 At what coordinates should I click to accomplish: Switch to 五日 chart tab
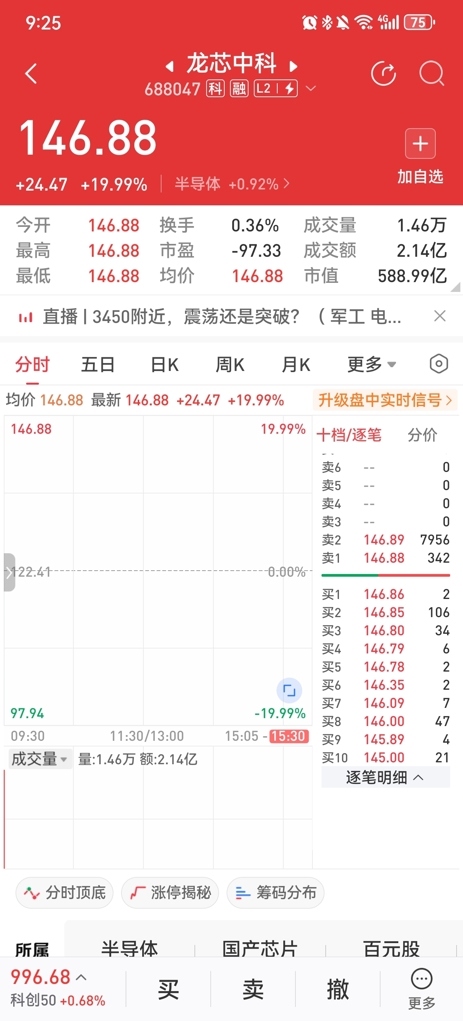tap(98, 364)
